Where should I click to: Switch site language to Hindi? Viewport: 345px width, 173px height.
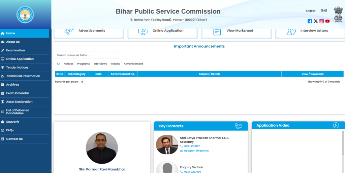pos(324,10)
